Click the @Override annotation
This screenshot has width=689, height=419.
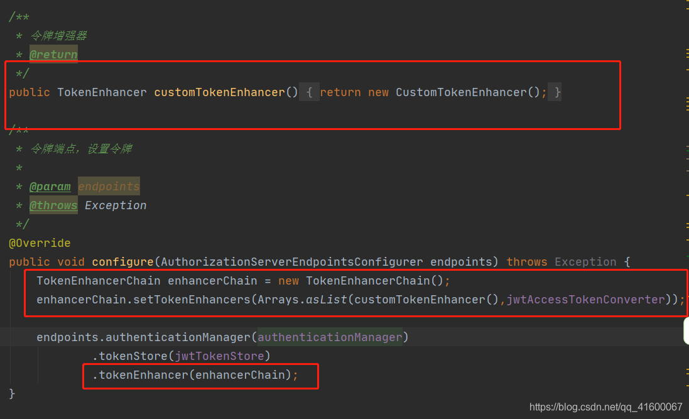(40, 243)
